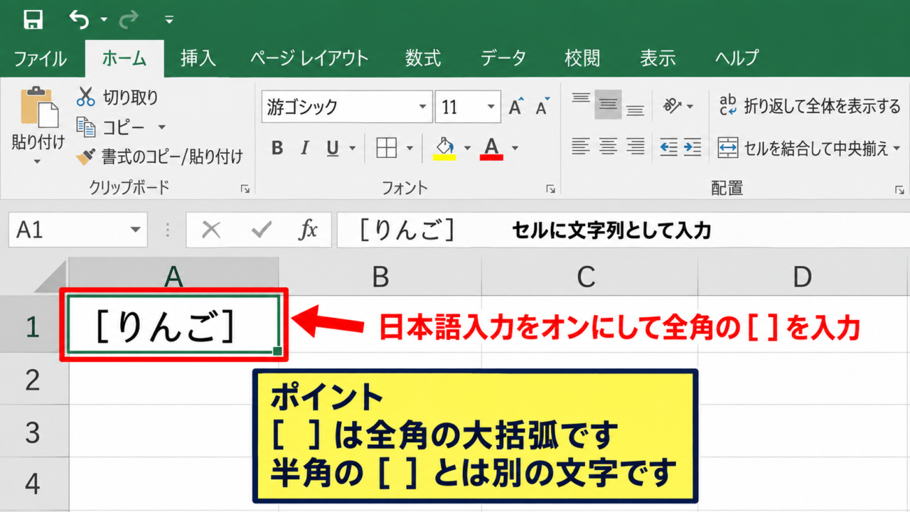Click the Save floppy disk icon

tap(33, 19)
